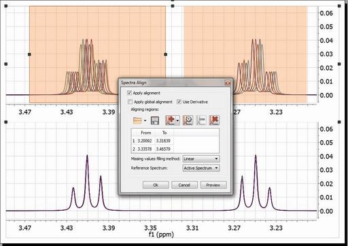The image size is (348, 246).
Task: Click the Preview button
Action: coord(213,185)
